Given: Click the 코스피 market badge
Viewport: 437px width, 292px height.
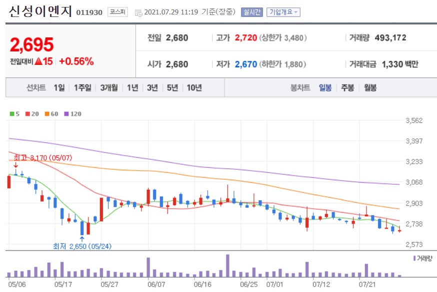Looking at the screenshot, I should coord(117,12).
